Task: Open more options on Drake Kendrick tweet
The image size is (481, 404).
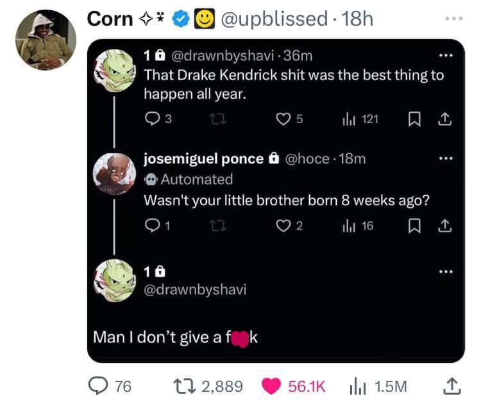Action: click(x=443, y=57)
